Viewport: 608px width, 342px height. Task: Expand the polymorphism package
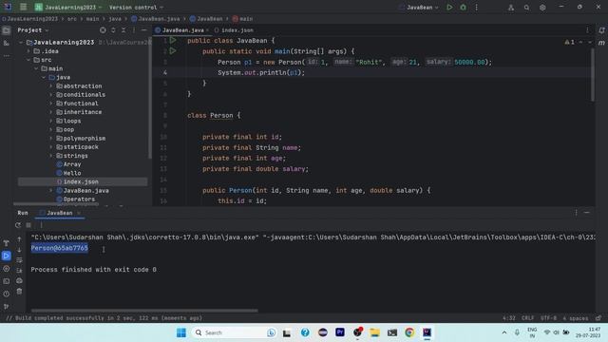pyautogui.click(x=51, y=138)
